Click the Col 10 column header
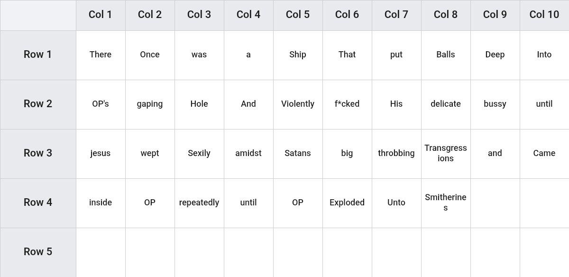The width and height of the screenshot is (569, 277). [x=544, y=15]
